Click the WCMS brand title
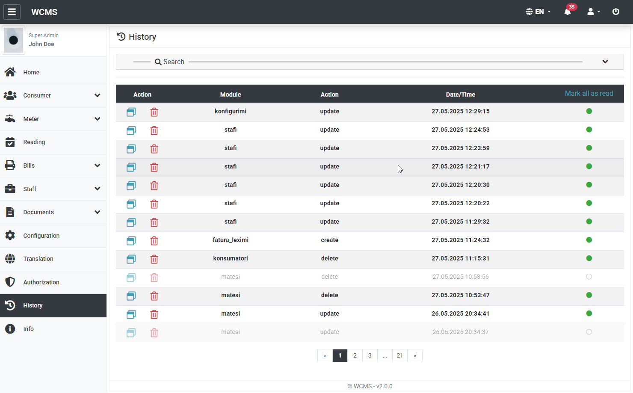 (x=44, y=12)
